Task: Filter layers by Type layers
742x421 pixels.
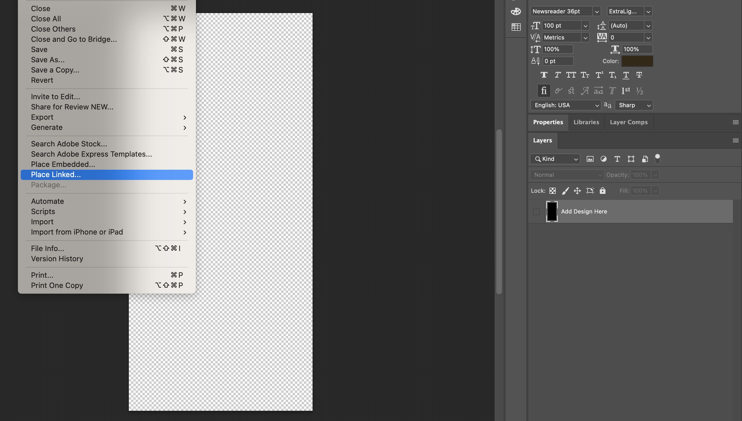Action: (x=617, y=159)
